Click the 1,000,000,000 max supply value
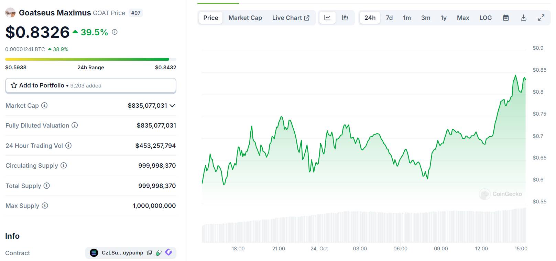The height and width of the screenshot is (261, 556). [154, 206]
